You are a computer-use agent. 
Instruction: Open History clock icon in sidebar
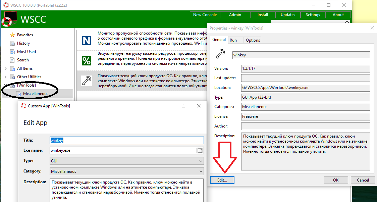coord(12,43)
